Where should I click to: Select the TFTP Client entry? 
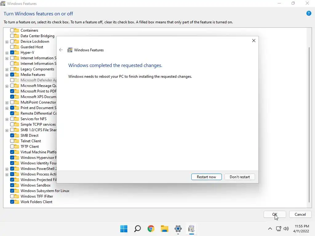(30, 147)
